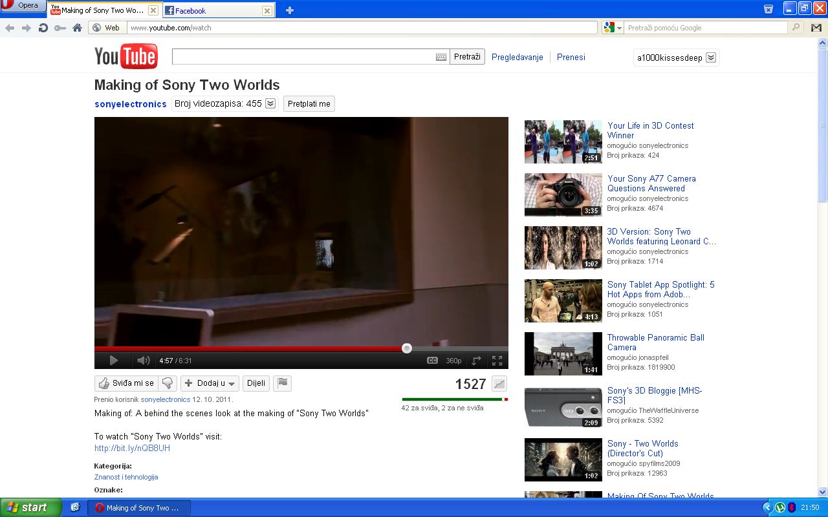Viewport: 828px width, 517px height.
Task: Open the uTorrent tray icon
Action: pos(780,508)
